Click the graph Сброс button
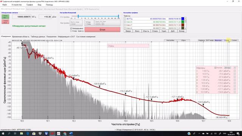Image resolution: width=242 pixels, height=136 pixels. tap(183, 40)
